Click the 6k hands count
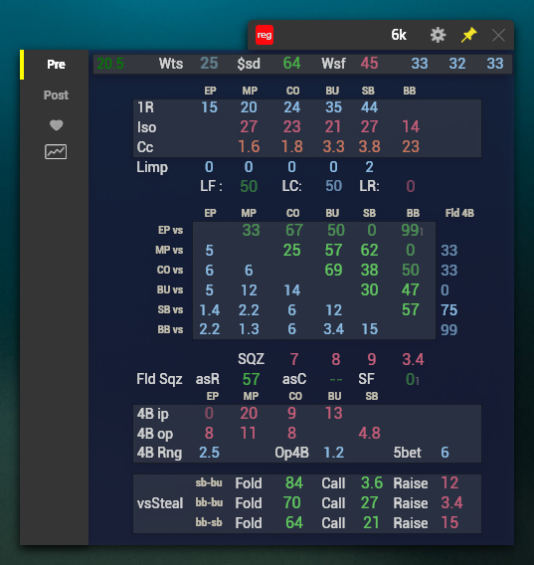This screenshot has width=534, height=565. [x=399, y=35]
